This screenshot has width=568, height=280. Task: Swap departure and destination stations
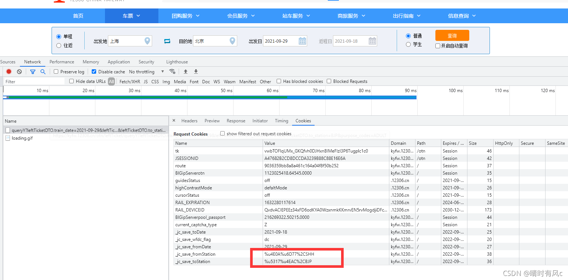click(167, 41)
